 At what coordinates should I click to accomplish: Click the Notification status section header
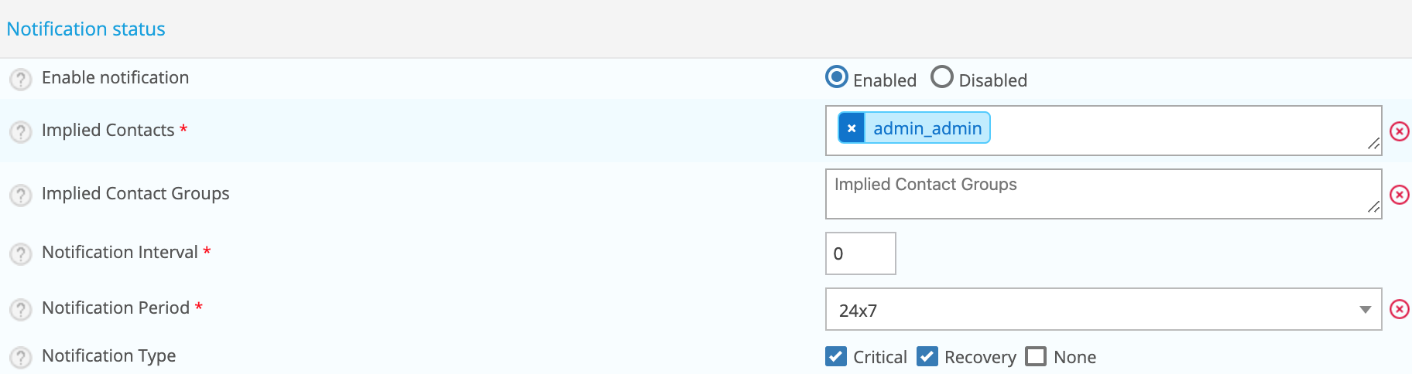pyautogui.click(x=86, y=29)
